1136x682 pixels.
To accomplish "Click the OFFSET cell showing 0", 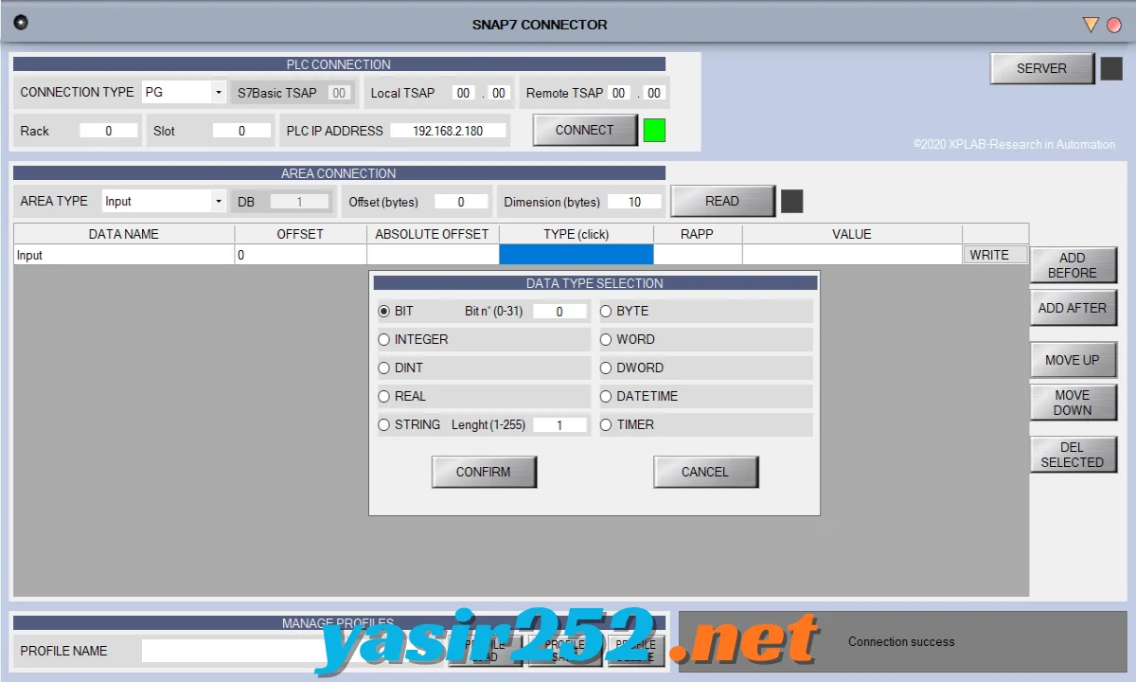I will [x=300, y=255].
